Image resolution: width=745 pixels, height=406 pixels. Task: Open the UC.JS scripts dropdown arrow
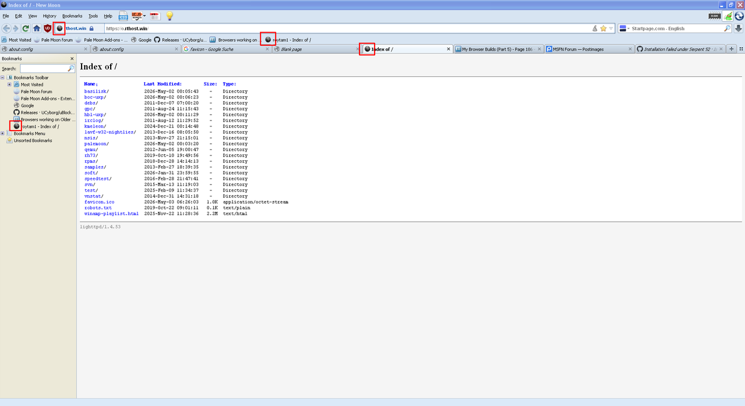[x=144, y=16]
